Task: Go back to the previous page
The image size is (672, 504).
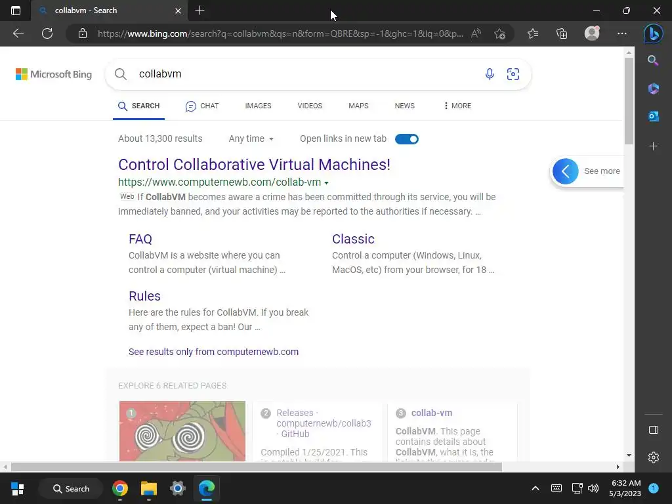Action: 18,33
